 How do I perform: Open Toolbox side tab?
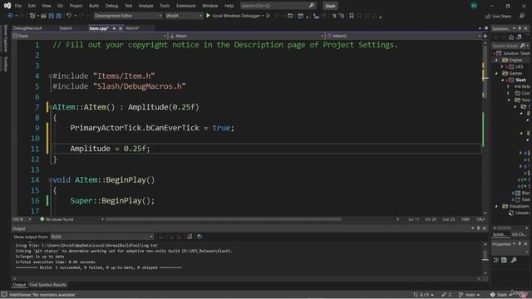coord(5,64)
